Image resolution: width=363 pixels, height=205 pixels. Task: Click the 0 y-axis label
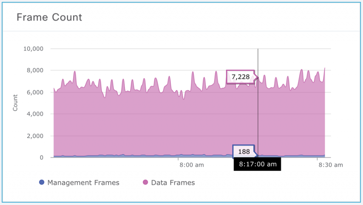[x=41, y=158]
